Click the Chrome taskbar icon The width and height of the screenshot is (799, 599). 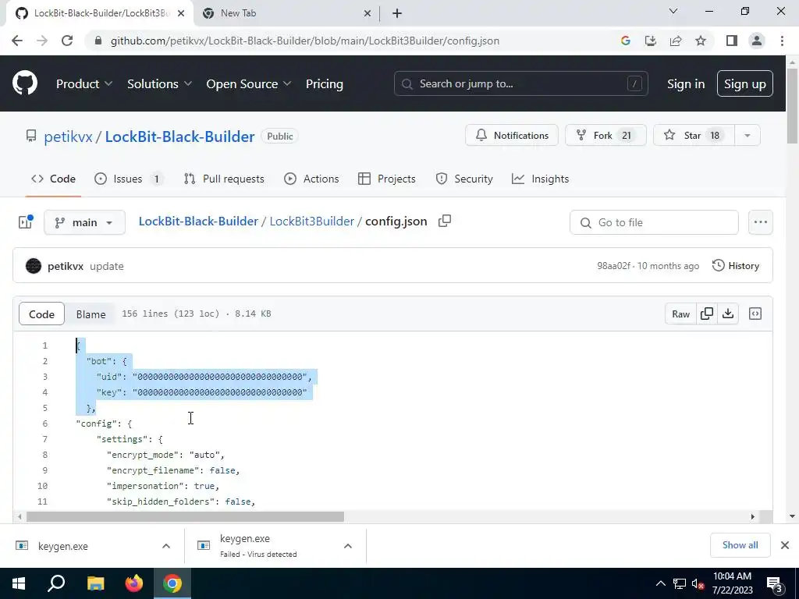coord(172,583)
